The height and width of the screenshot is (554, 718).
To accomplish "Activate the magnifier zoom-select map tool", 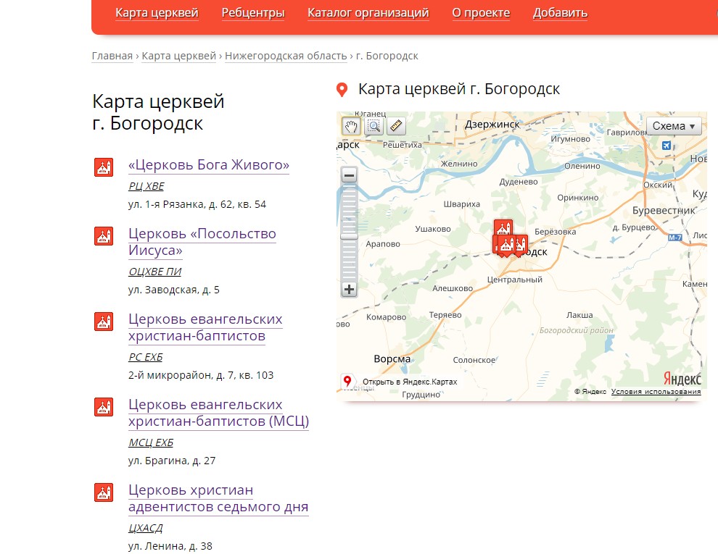I will click(374, 127).
